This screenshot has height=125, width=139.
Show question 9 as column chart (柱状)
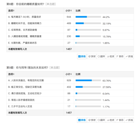(x=110, y=120)
